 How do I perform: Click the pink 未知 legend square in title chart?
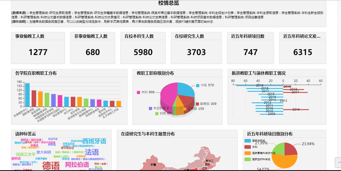click(138, 92)
